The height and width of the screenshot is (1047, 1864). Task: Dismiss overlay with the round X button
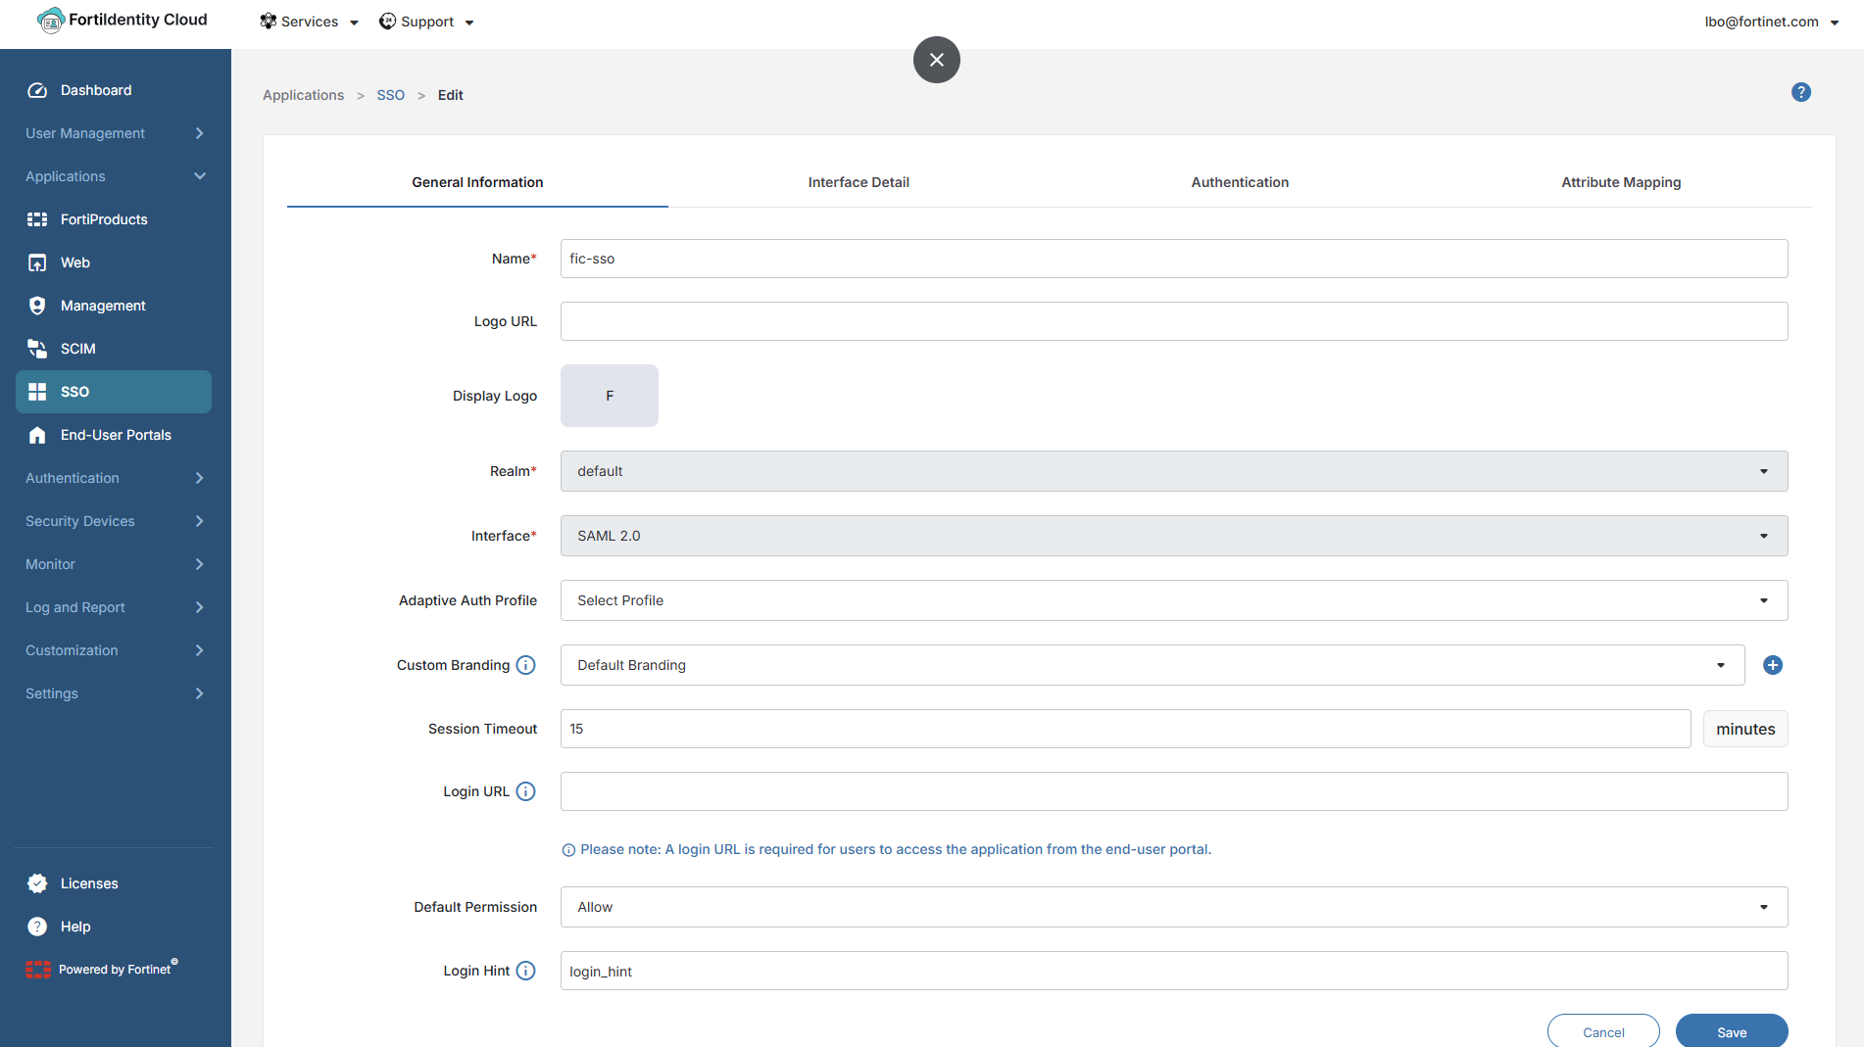(x=937, y=60)
